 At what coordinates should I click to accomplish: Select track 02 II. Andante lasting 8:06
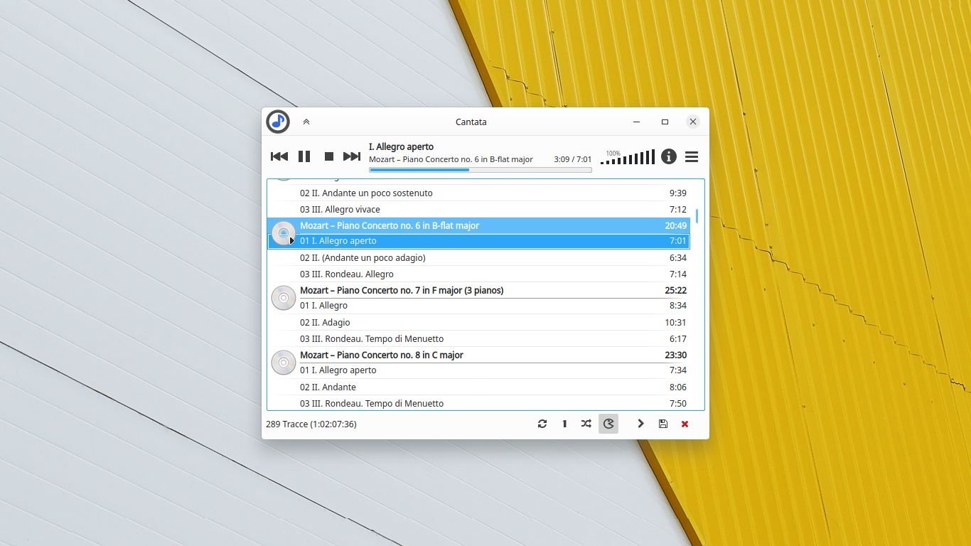point(478,387)
